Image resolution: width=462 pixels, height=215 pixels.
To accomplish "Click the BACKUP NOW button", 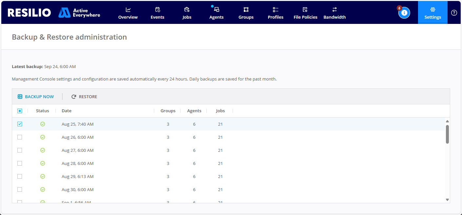I will [x=36, y=97].
